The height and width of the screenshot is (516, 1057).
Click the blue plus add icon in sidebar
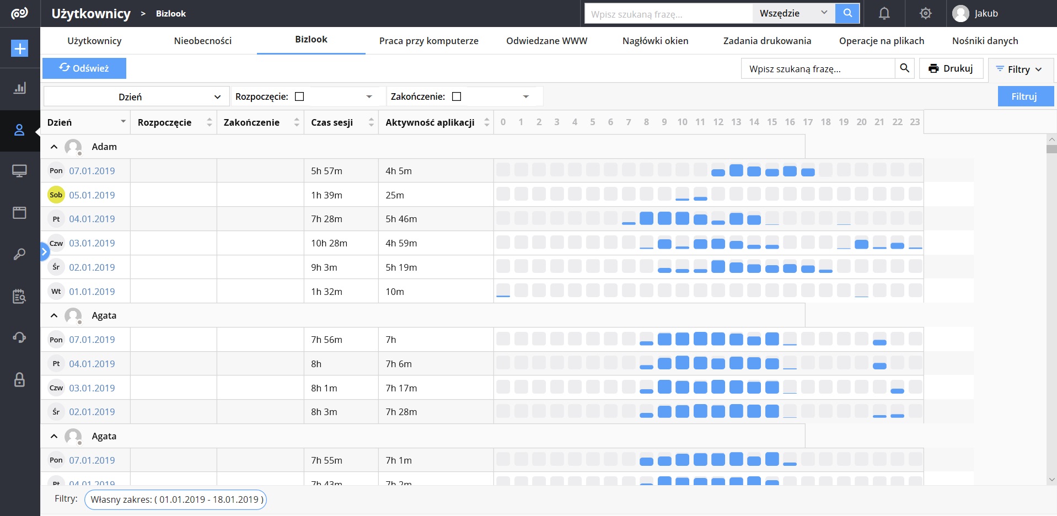point(20,49)
